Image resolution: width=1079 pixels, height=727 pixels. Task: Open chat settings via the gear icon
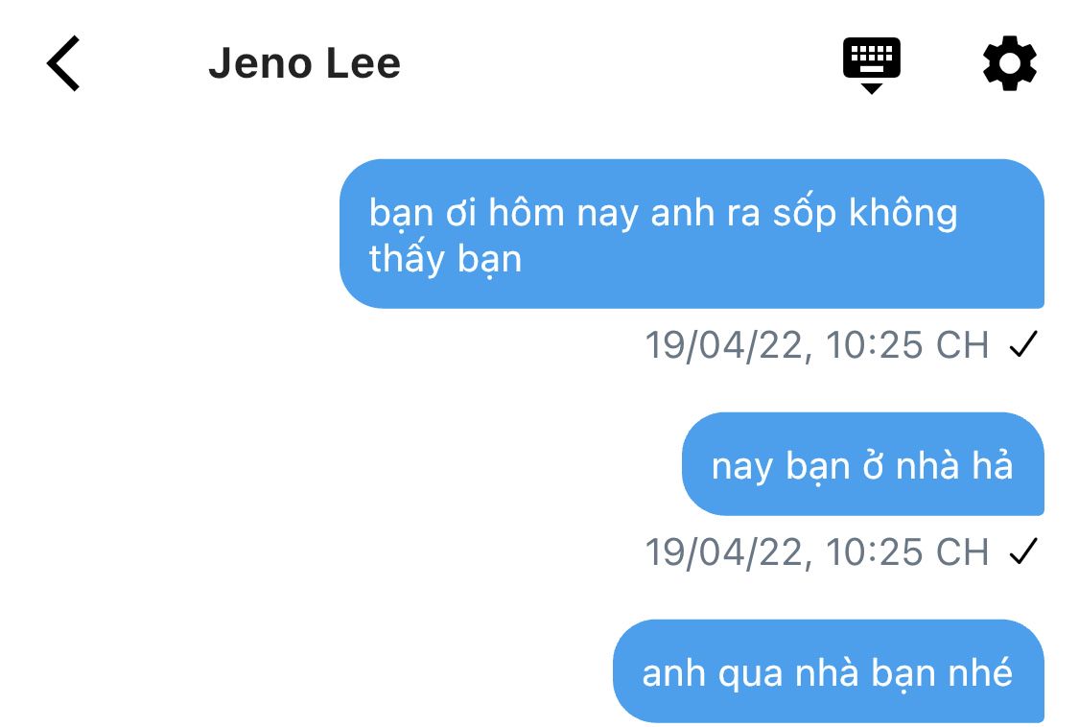click(x=1010, y=63)
